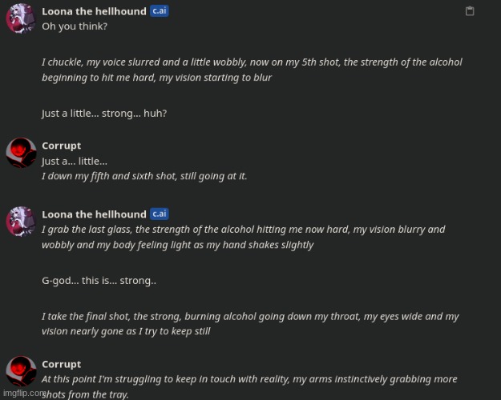The height and width of the screenshot is (400, 501).
Task: Click the 'G-god... this is... strong..' line
Action: 99,281
